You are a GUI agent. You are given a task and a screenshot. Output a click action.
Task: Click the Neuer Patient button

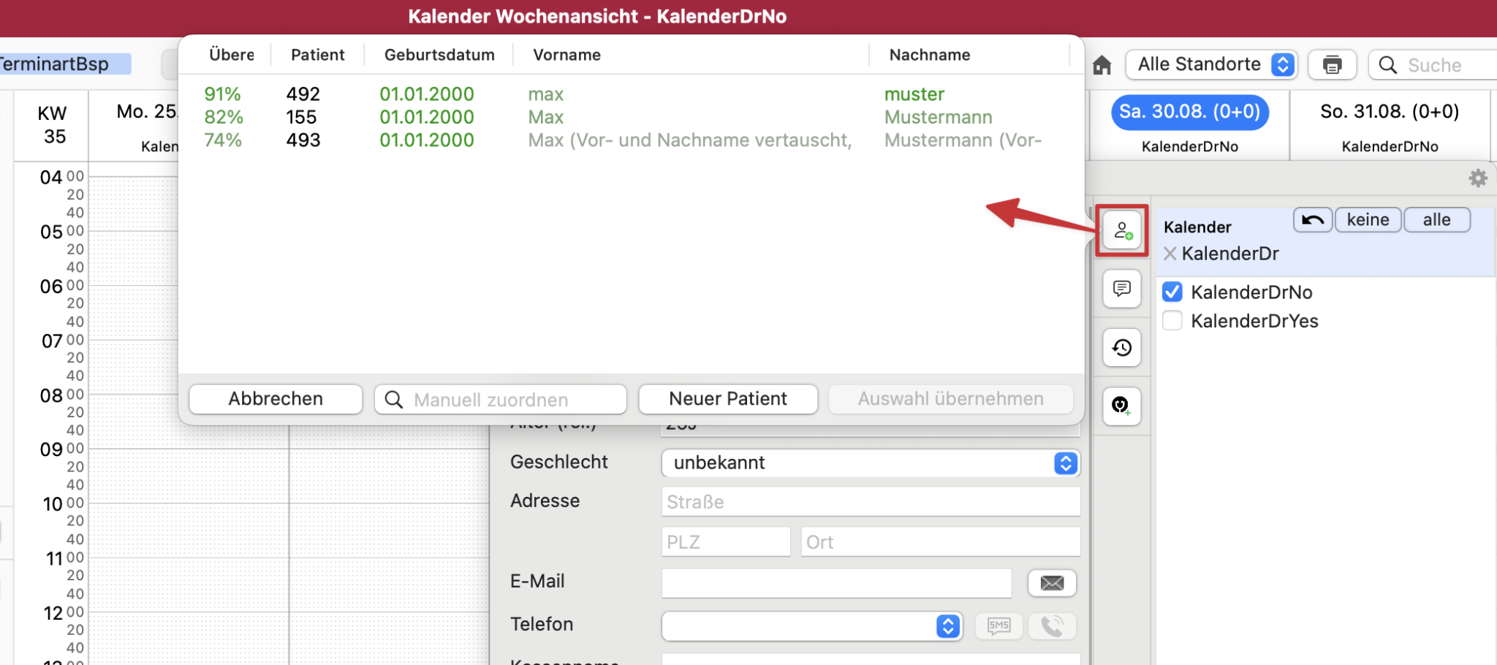728,399
